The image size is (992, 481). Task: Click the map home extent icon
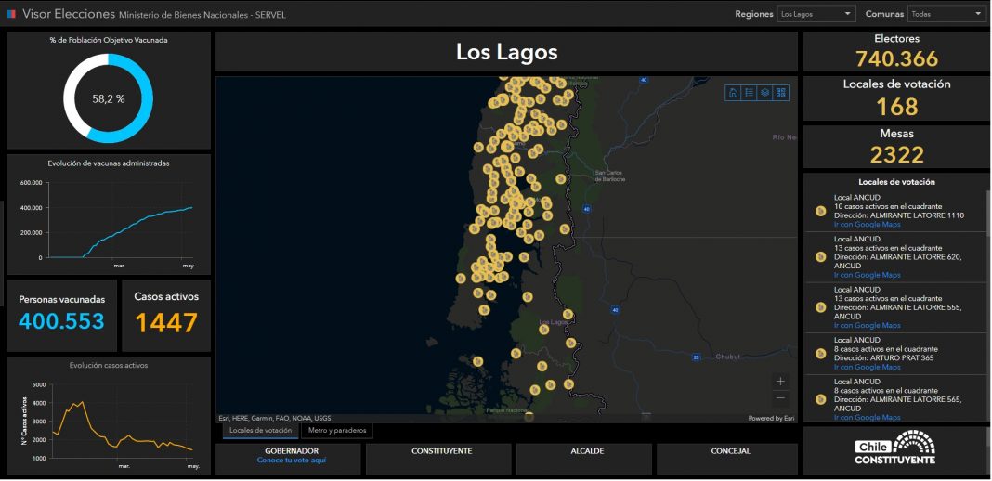734,93
